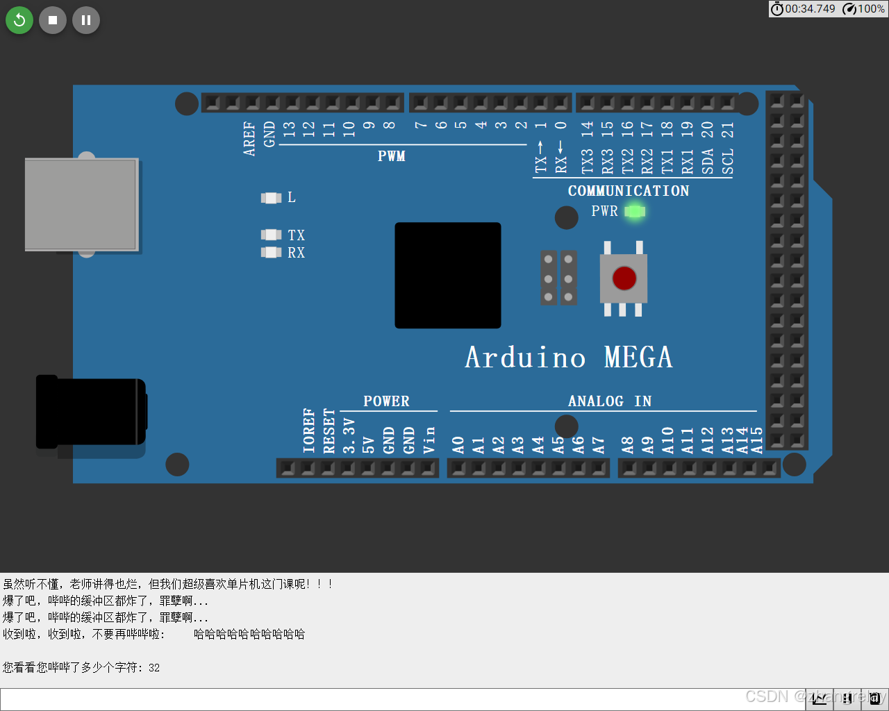889x711 pixels.
Task: Click the TX3 pin 14 socket
Action: 588,103
